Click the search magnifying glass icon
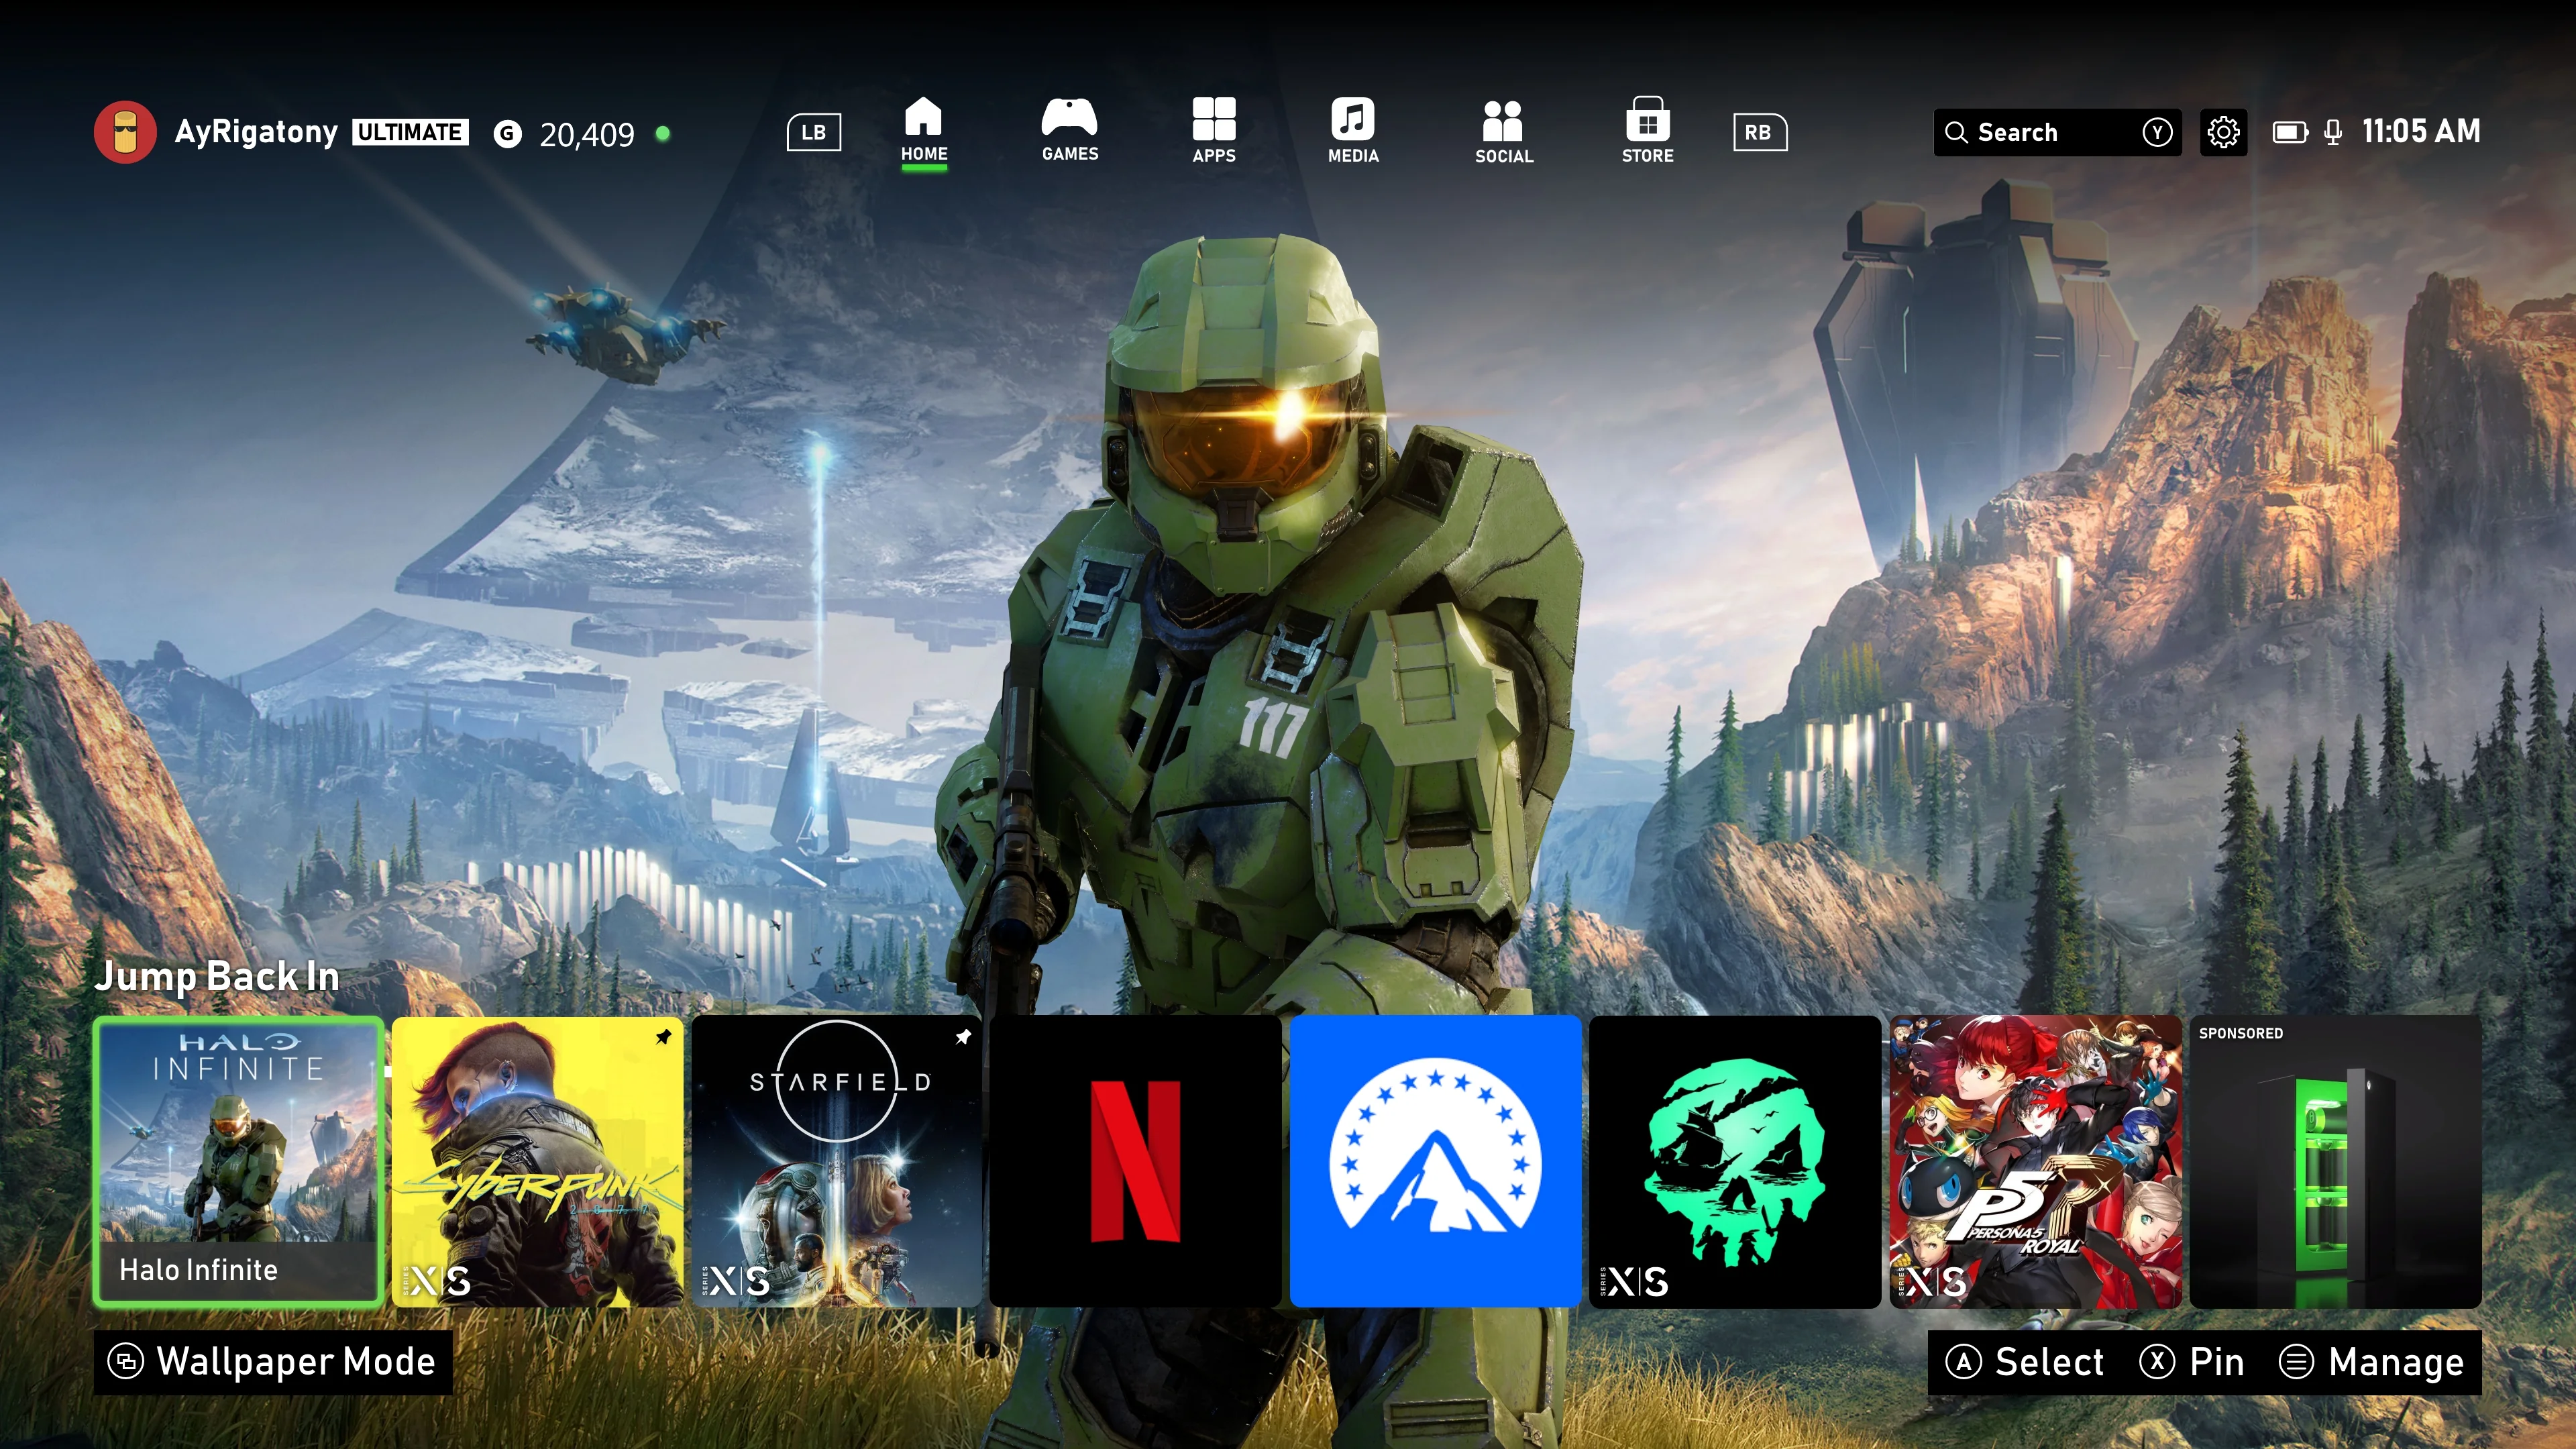Image resolution: width=2576 pixels, height=1449 pixels. tap(1956, 132)
